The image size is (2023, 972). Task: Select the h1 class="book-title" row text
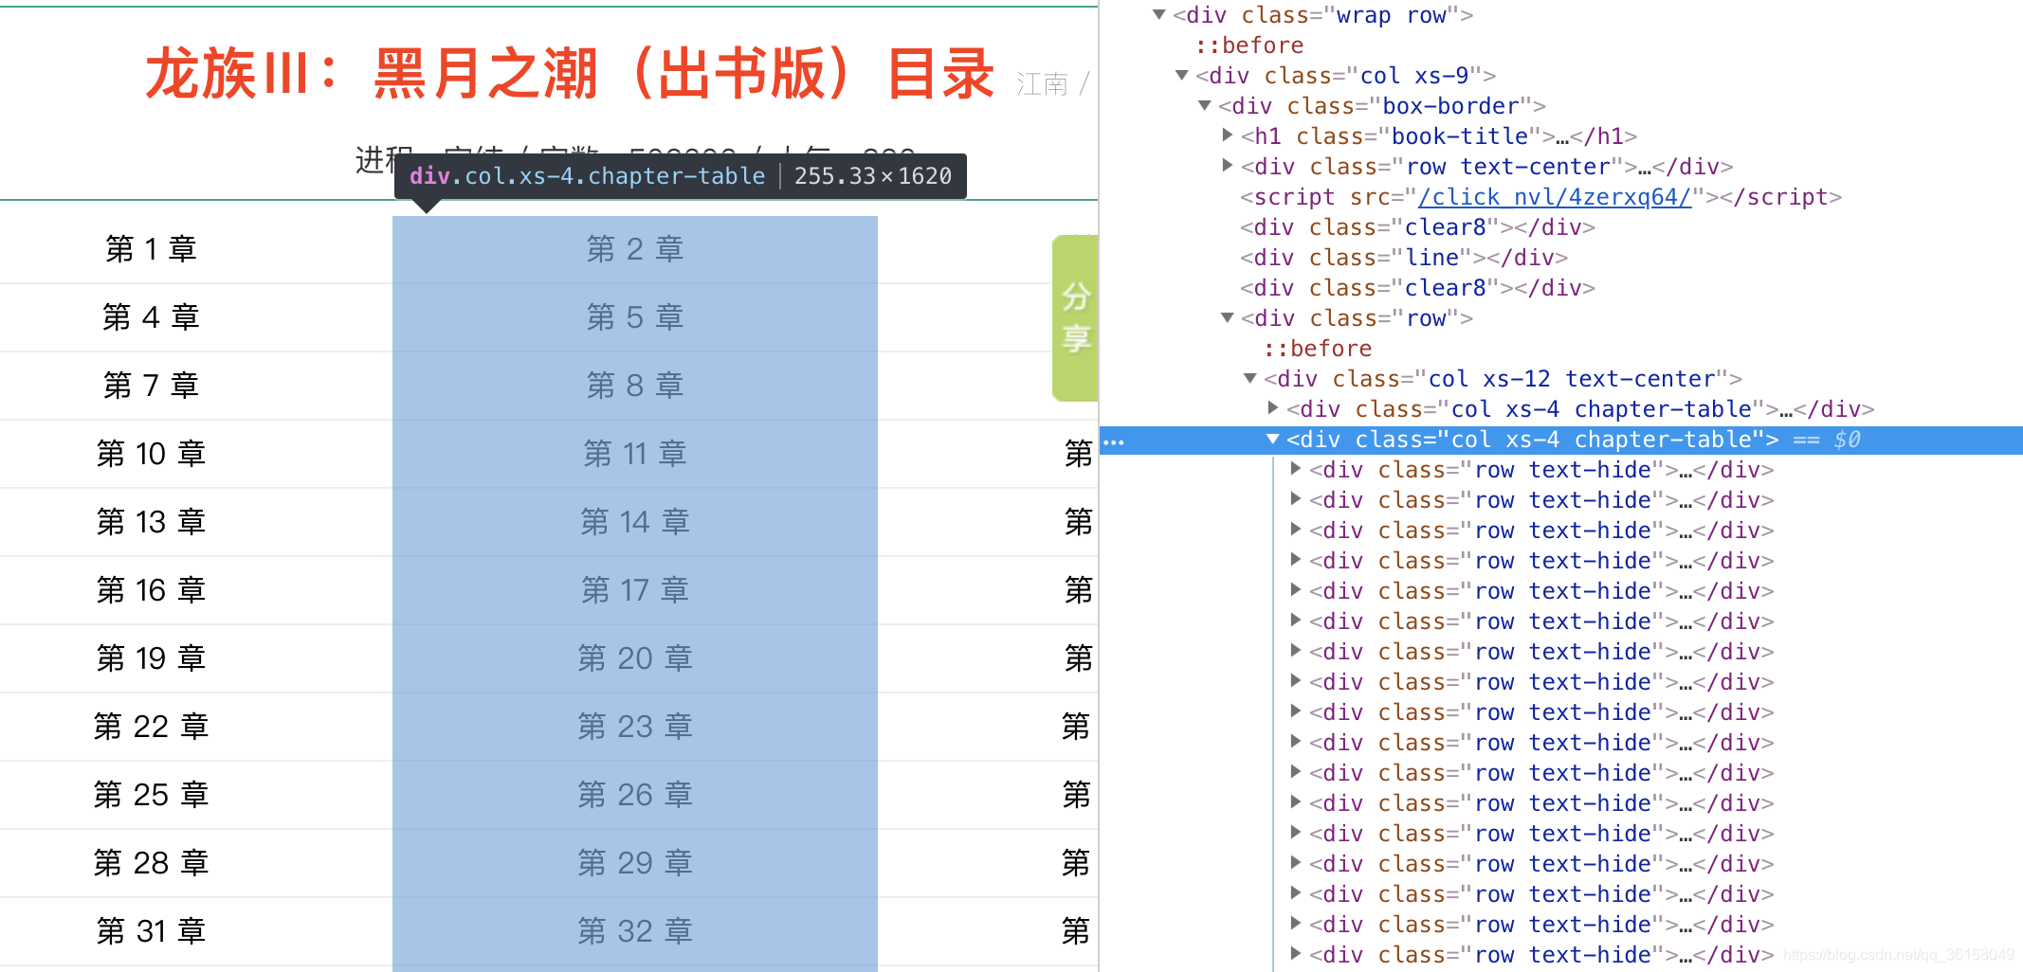pos(1439,136)
